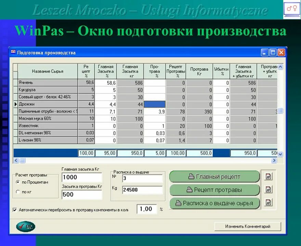The height and width of the screenshot is (246, 301).
Task: Click the table's vertical scroll down arrow
Action: tap(280, 154)
